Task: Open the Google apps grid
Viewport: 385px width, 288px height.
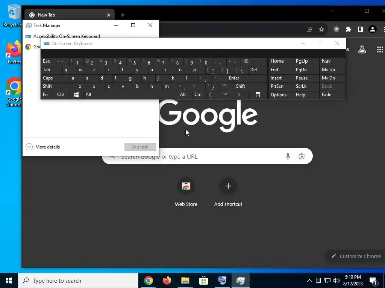Action: pos(380,50)
